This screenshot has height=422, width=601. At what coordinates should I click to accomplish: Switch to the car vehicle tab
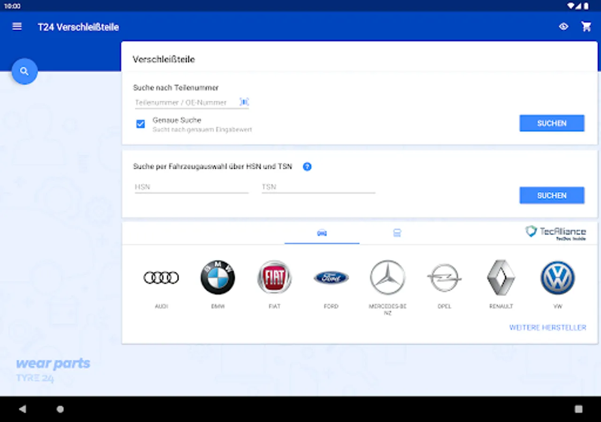pos(322,233)
